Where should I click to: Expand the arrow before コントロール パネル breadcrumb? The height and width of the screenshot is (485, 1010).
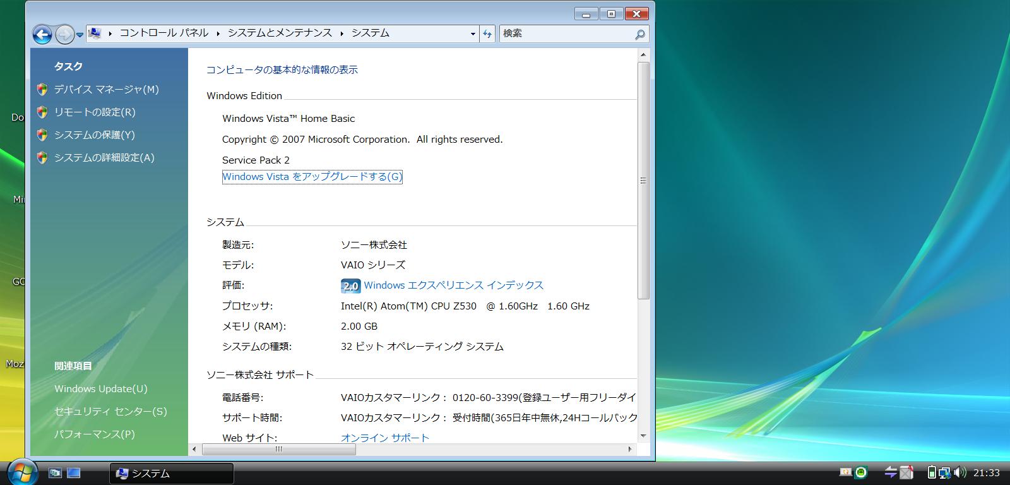click(110, 33)
